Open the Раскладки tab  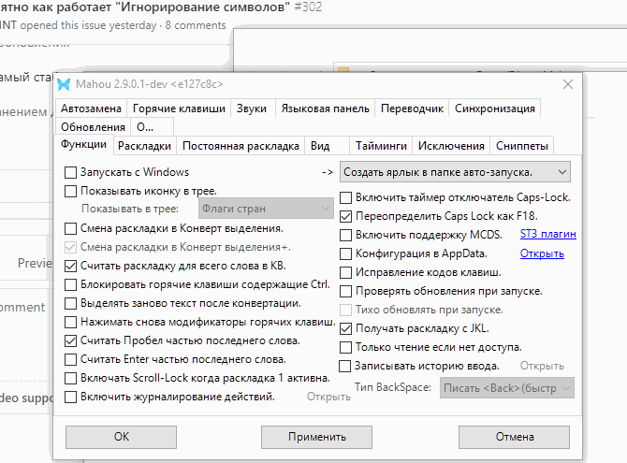[144, 146]
